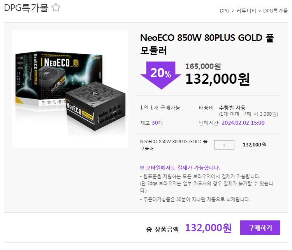Click the mobile payment notice in purple

(180, 168)
